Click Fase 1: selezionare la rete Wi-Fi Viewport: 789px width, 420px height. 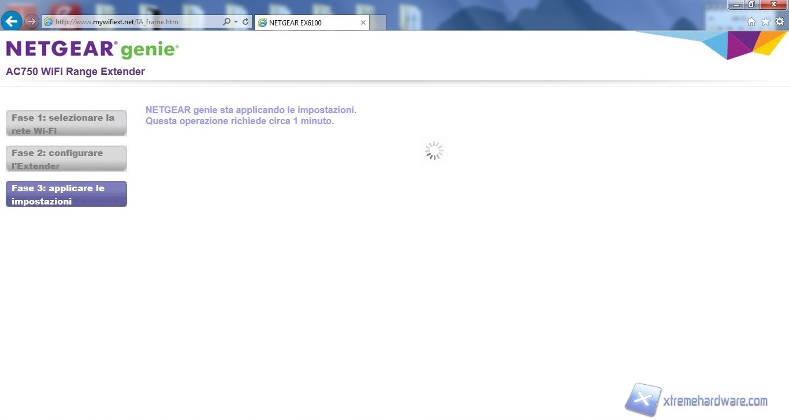pos(66,124)
